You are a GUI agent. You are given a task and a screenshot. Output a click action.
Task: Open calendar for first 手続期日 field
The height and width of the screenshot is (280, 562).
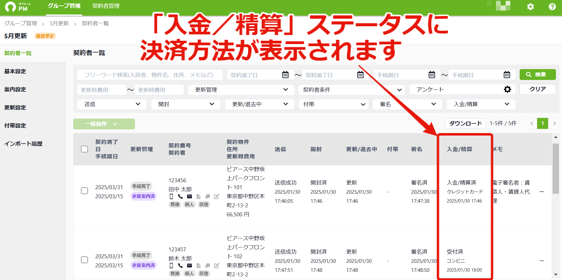(x=432, y=75)
